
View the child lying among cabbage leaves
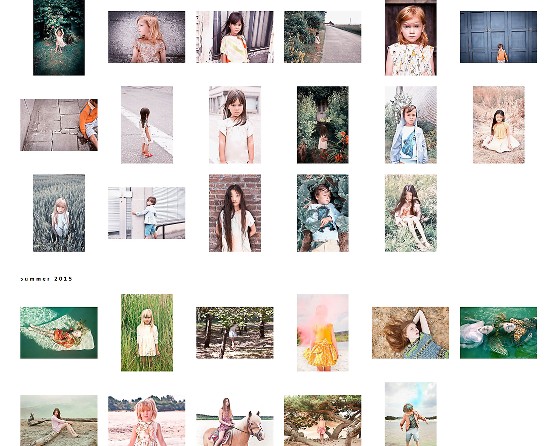point(323,213)
